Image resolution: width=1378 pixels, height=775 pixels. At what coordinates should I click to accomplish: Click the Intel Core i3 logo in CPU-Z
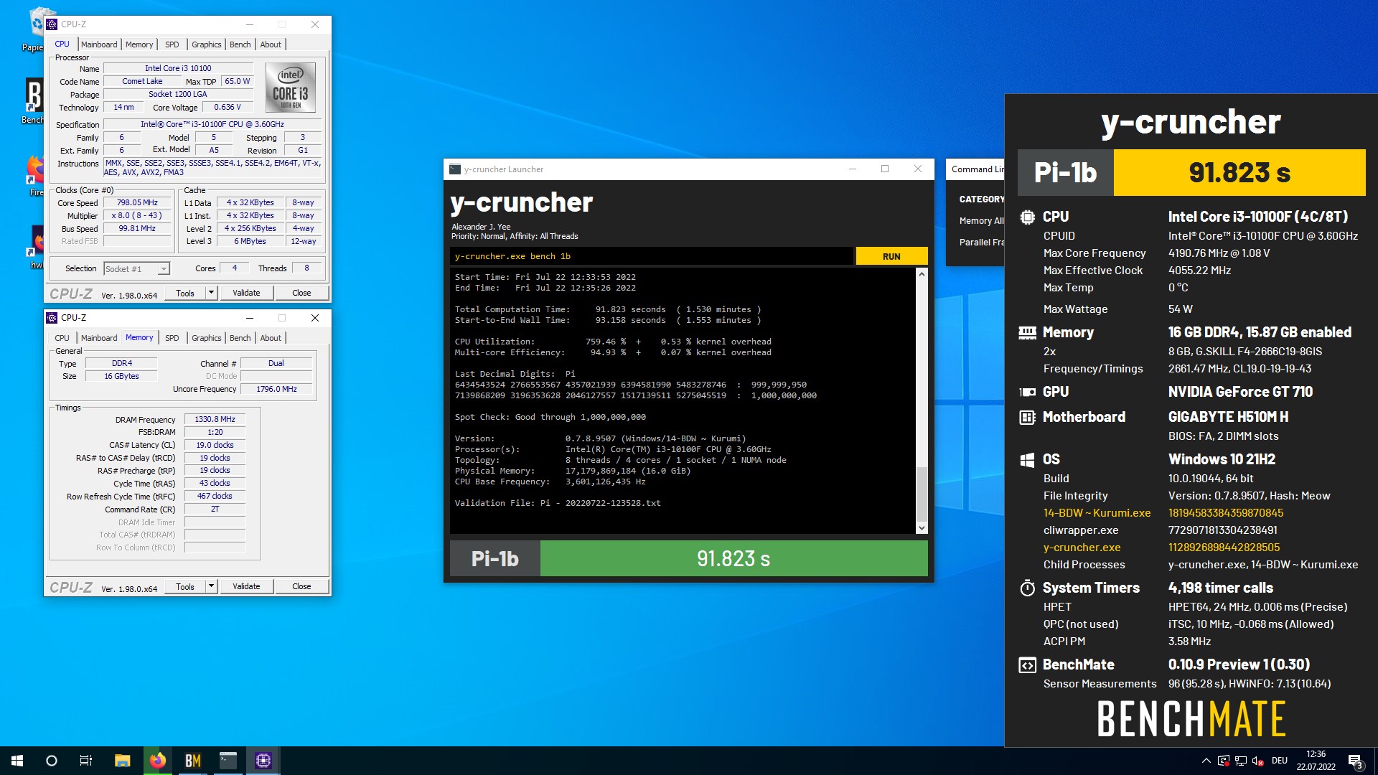click(291, 88)
